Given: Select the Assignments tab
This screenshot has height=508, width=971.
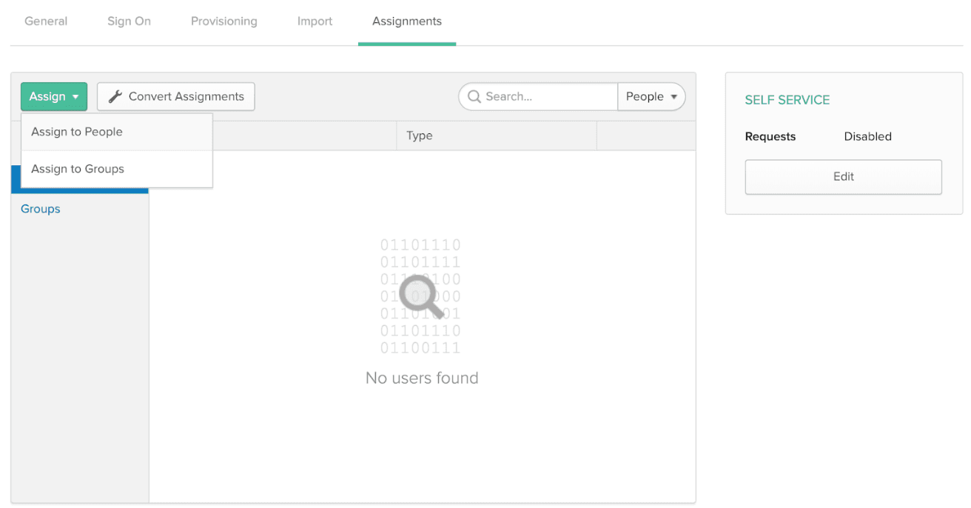Looking at the screenshot, I should point(406,21).
